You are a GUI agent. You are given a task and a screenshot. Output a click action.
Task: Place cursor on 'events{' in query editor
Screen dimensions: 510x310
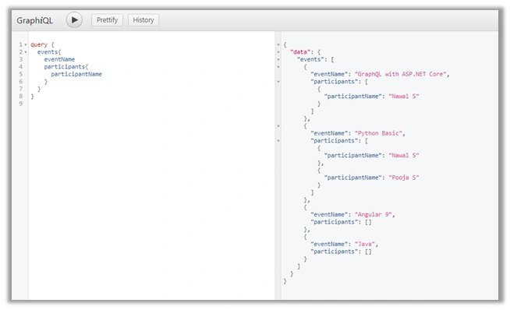point(49,52)
